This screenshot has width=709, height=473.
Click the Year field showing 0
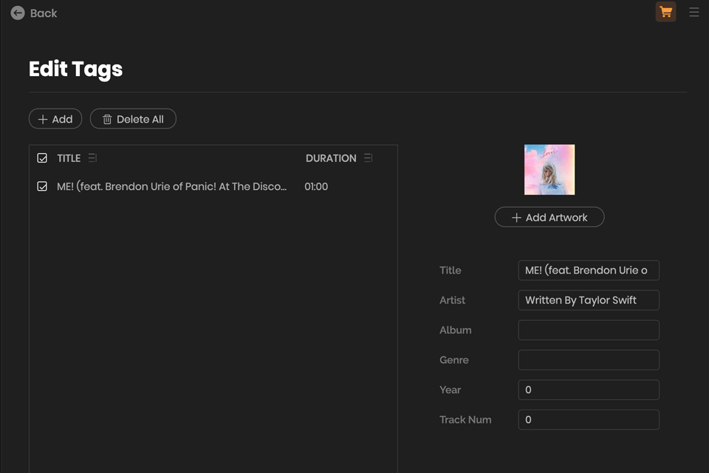589,389
